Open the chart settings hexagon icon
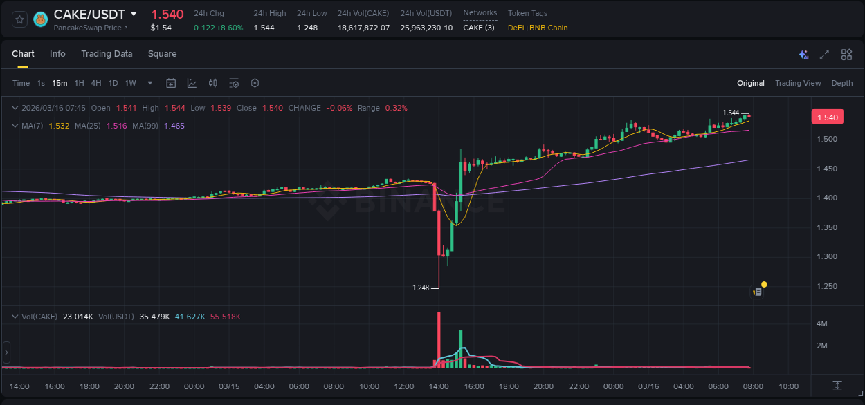 (x=255, y=83)
